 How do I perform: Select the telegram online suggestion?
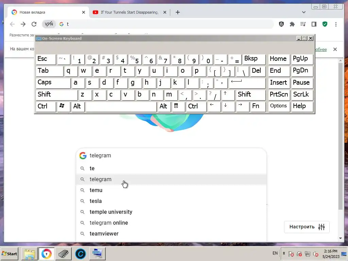[171, 223]
